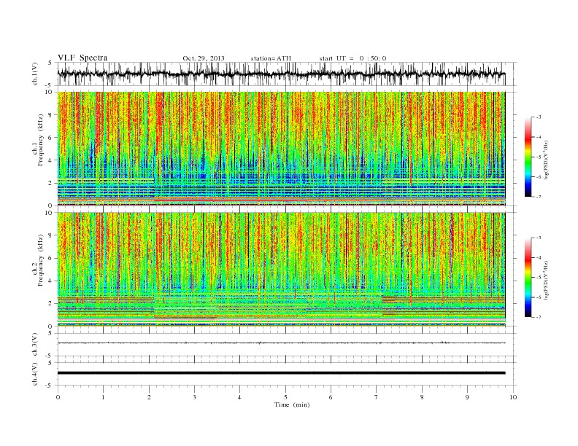Image resolution: width=578 pixels, height=446 pixels.
Task: Click time axis tick label "1" at bottom
Action: (103, 397)
